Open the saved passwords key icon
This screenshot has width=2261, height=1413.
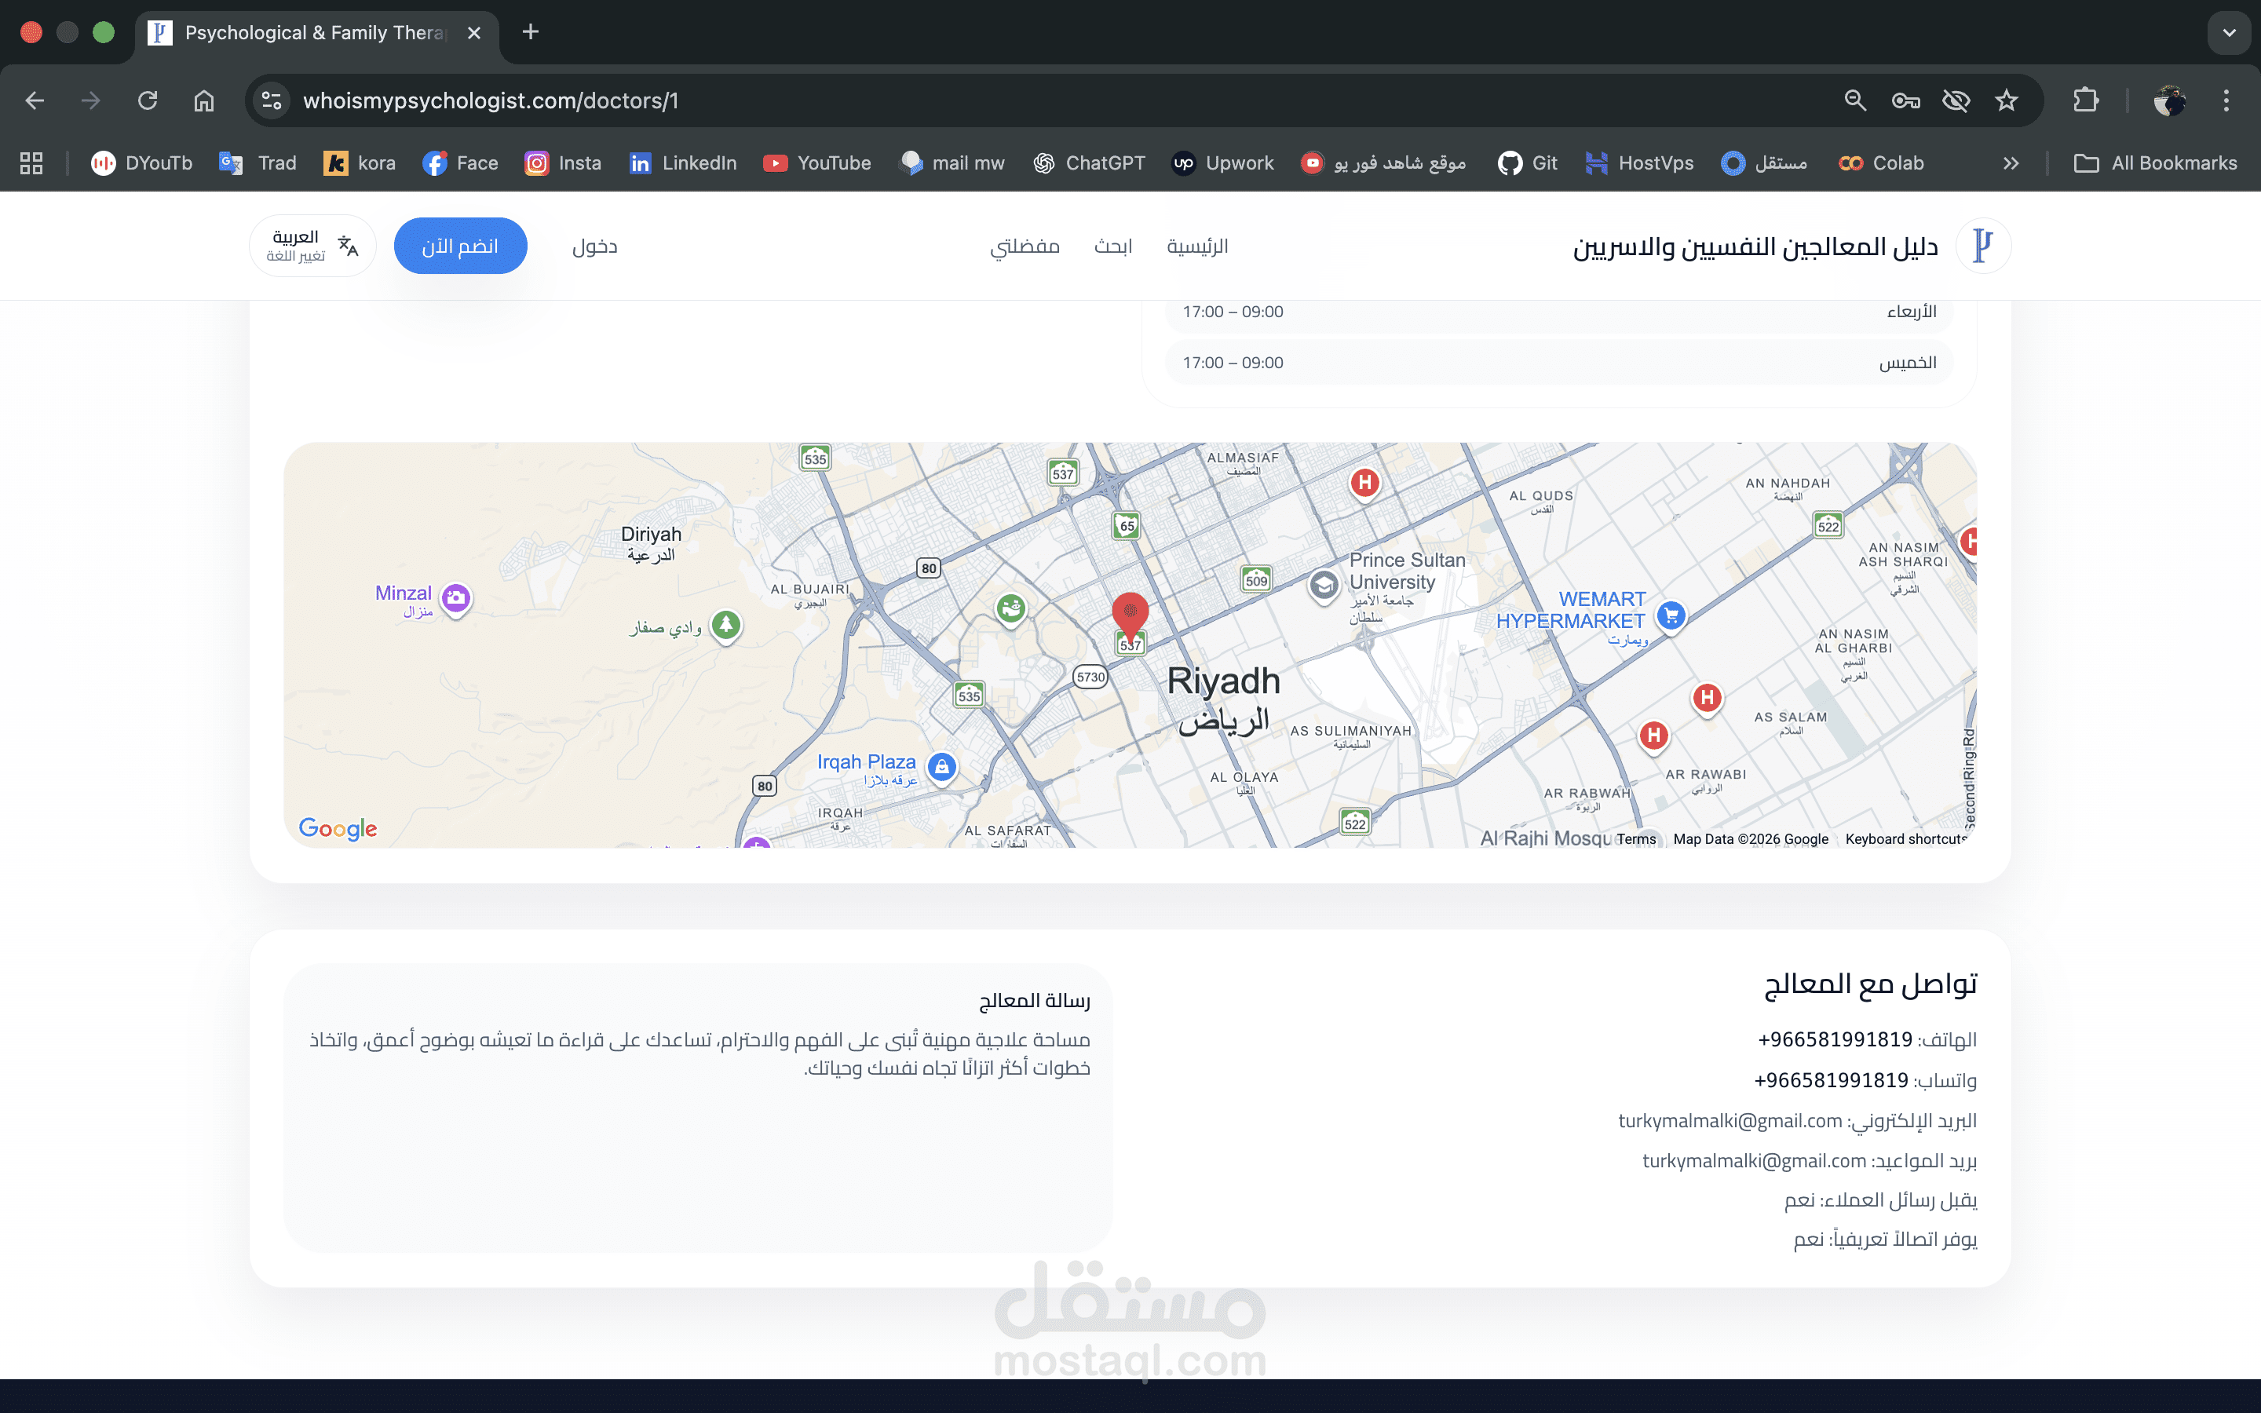click(x=1905, y=101)
